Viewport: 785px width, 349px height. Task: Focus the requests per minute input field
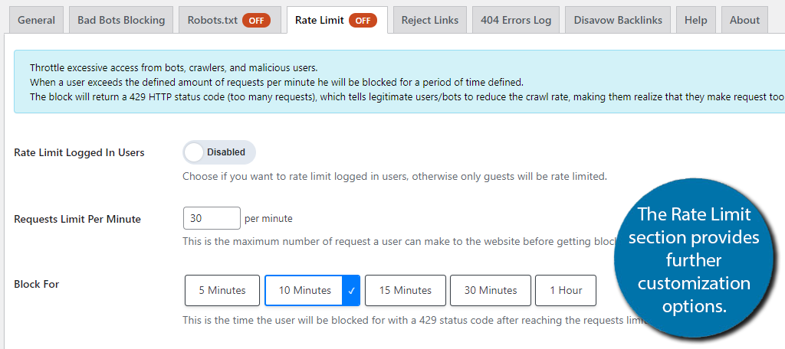pyautogui.click(x=212, y=218)
